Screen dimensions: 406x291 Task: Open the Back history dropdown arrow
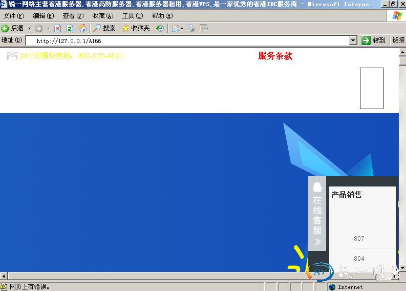click(29, 28)
